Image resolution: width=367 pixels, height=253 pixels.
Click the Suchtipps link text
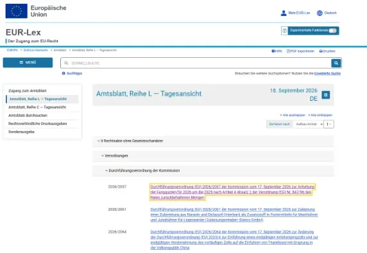point(74,73)
